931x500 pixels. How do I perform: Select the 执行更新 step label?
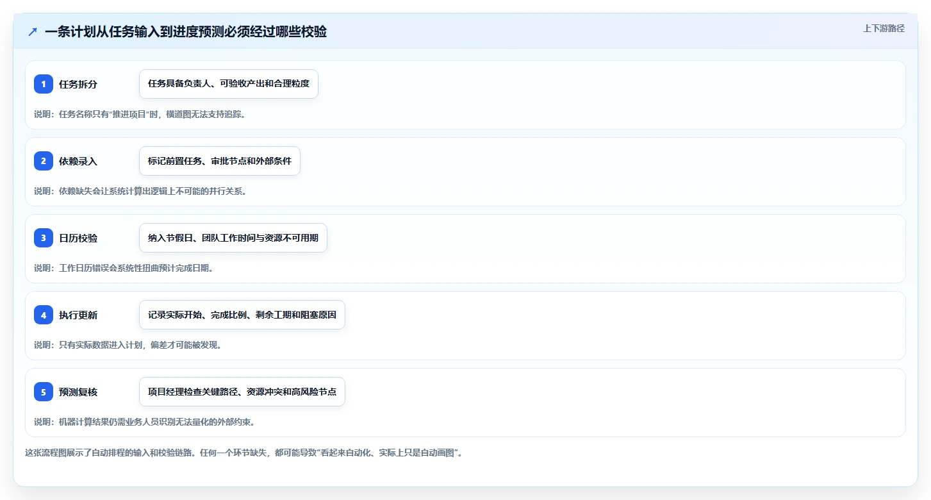(78, 315)
